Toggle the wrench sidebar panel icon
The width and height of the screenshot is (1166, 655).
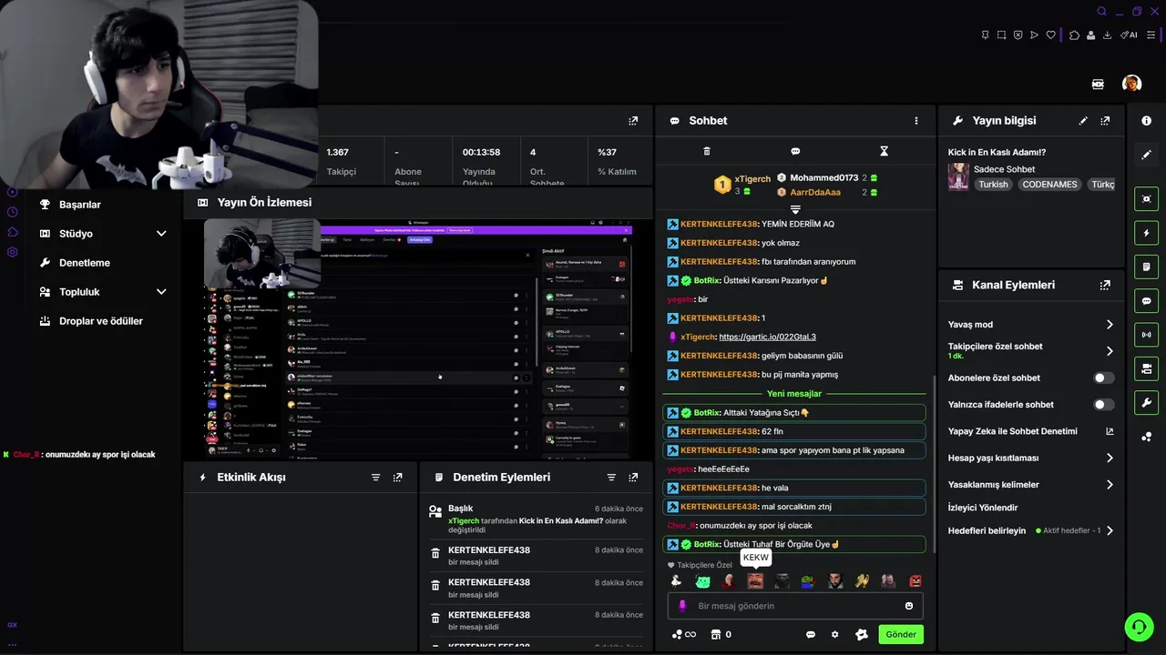[1146, 402]
